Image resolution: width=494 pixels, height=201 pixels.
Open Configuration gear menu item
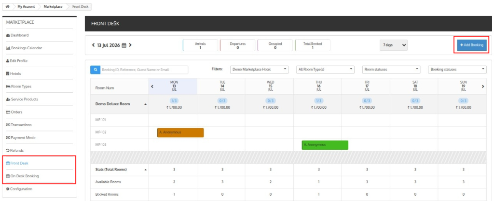[x=19, y=189]
